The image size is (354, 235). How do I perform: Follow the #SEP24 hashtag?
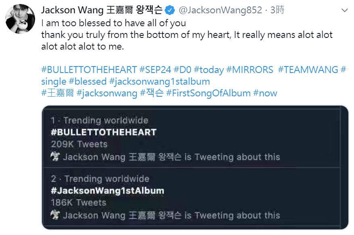[155, 70]
